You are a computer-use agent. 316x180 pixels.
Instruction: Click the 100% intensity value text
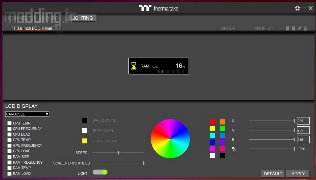coord(301,149)
